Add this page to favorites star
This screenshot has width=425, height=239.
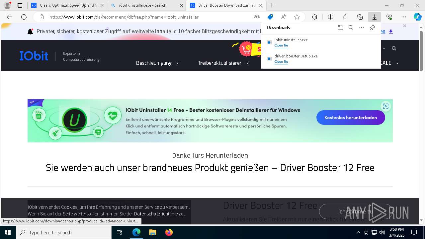pyautogui.click(x=297, y=17)
